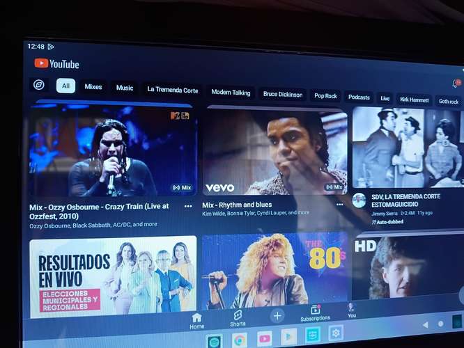Open Play Store from the taskbar
Viewport: 464px width, 348px height.
pos(289,336)
